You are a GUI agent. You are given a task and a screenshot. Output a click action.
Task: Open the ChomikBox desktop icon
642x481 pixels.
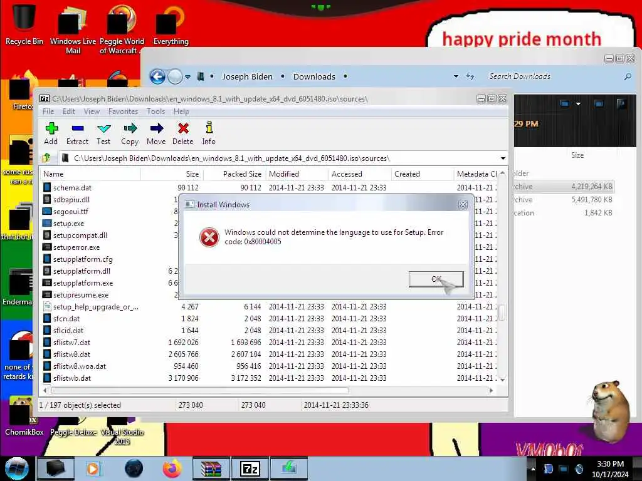pos(24,416)
